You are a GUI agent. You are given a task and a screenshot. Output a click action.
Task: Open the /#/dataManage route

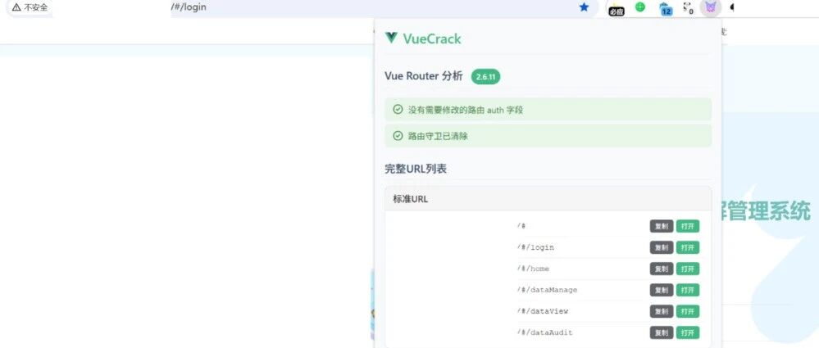point(687,290)
